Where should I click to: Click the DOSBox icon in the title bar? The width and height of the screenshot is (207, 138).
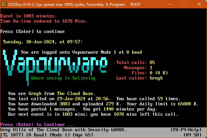click(x=4, y=5)
